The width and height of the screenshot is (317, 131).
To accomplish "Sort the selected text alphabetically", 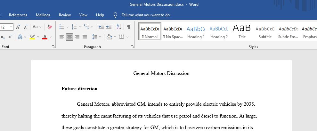I will (119, 27).
